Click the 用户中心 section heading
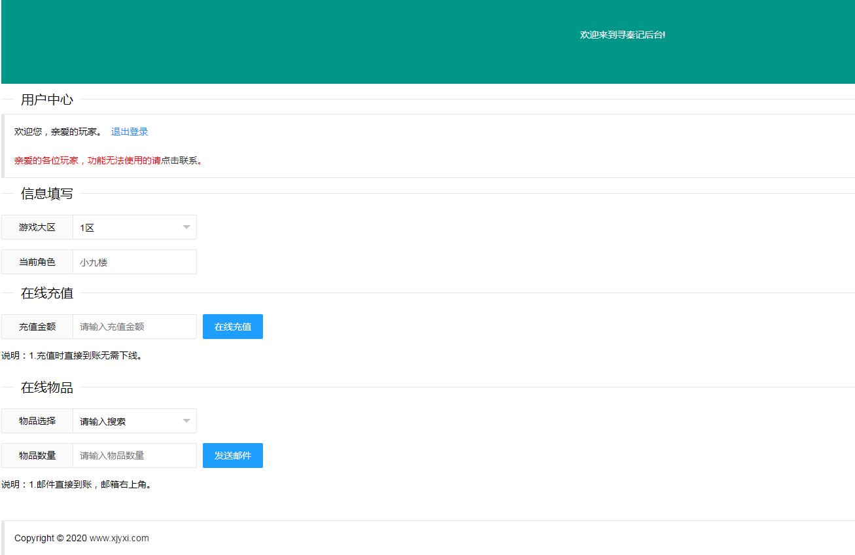855x555 pixels. coord(47,99)
